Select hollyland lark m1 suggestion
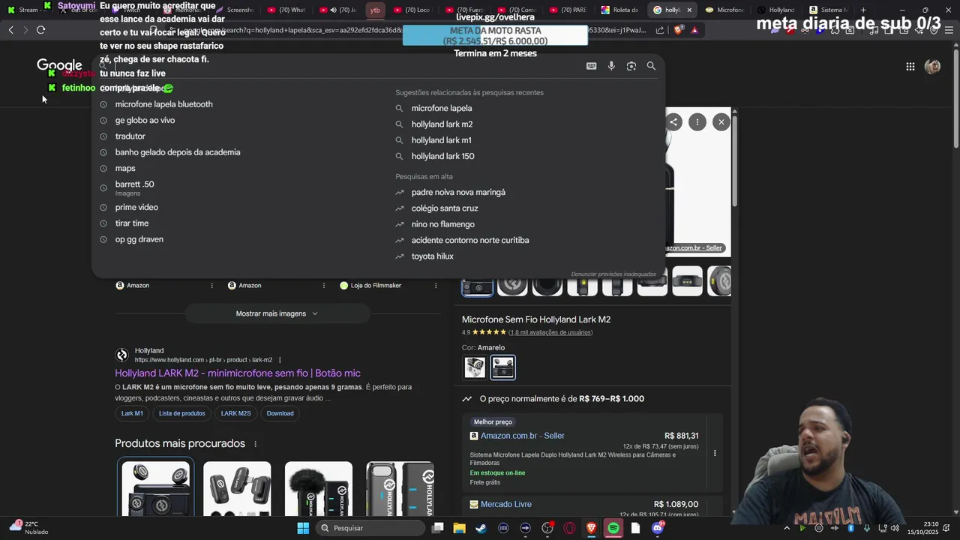The width and height of the screenshot is (960, 540). pyautogui.click(x=441, y=140)
